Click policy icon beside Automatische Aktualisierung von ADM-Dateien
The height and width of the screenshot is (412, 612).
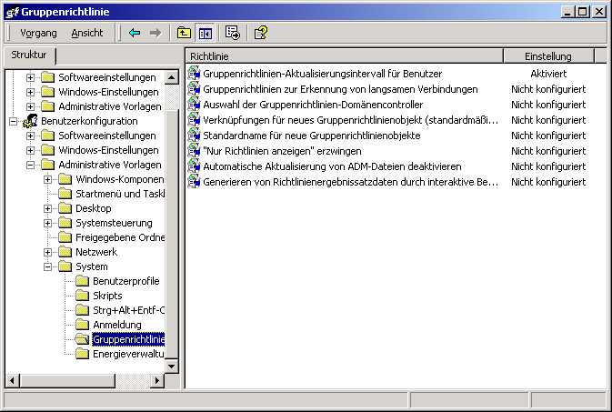coord(194,166)
